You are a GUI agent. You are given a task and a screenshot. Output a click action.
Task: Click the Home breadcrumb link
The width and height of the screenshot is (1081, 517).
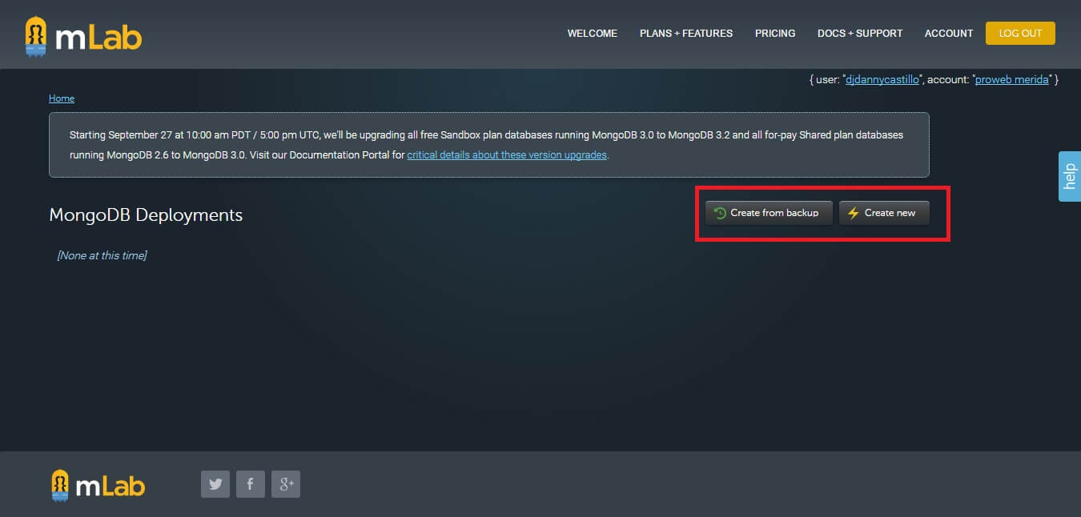tap(62, 98)
